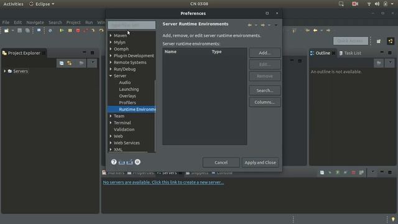Expand the Team preferences node
The image size is (398, 224).
[111, 116]
